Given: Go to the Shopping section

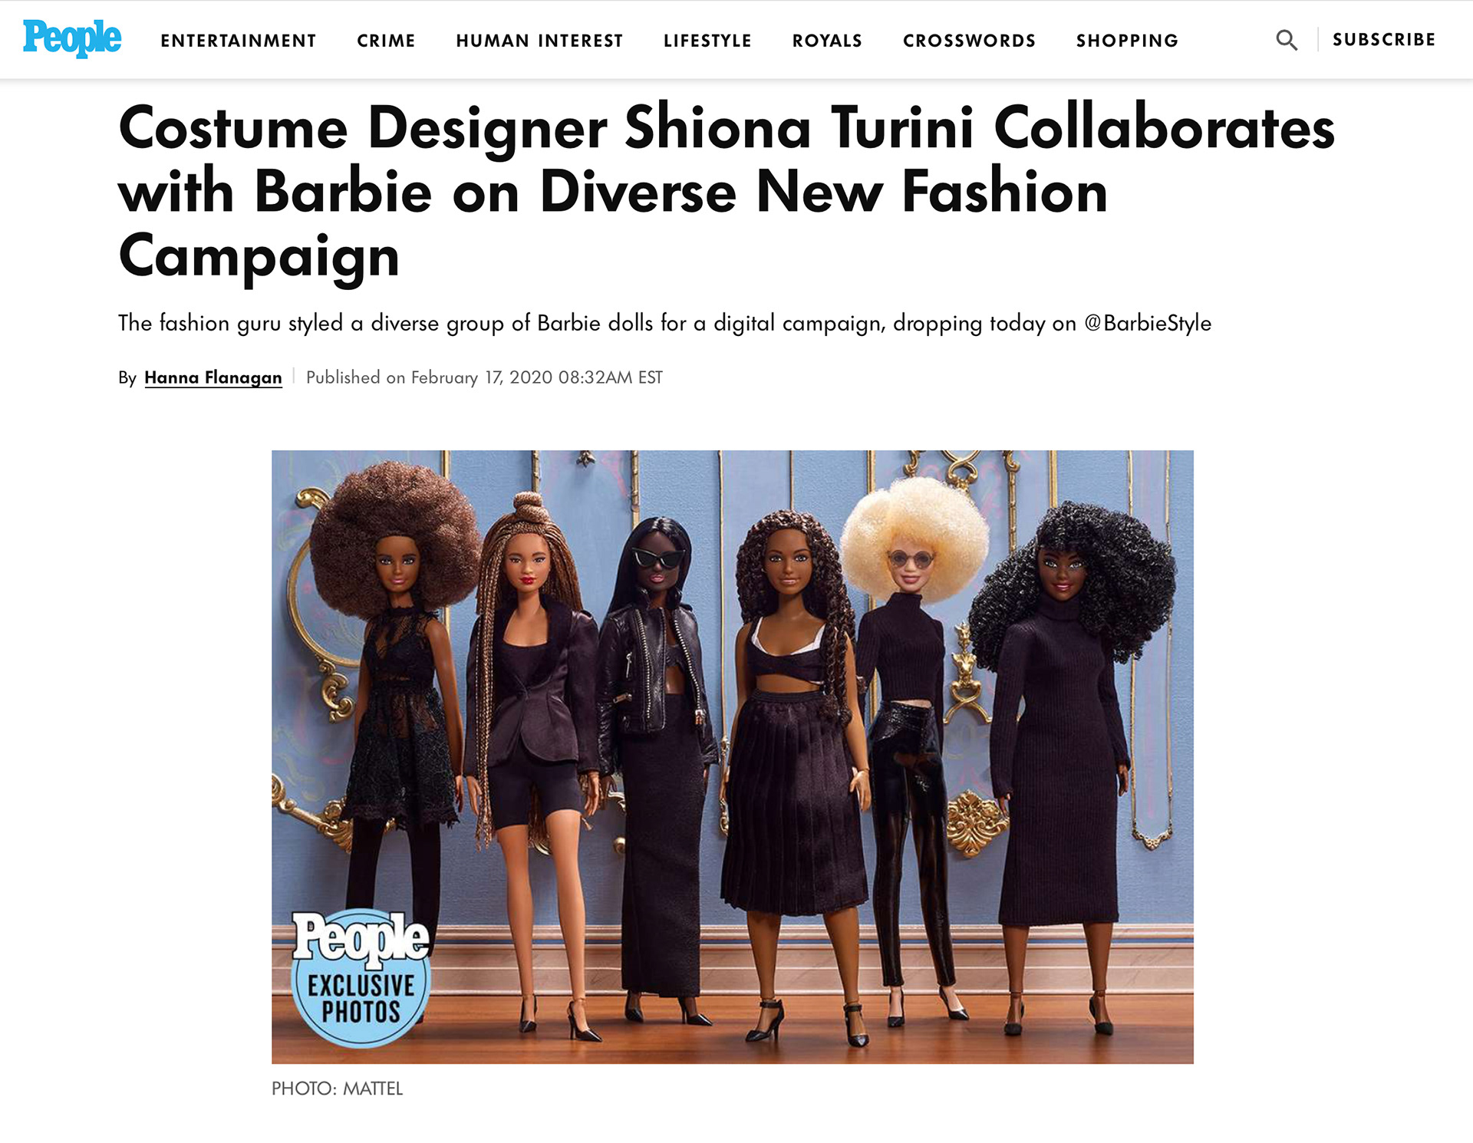Looking at the screenshot, I should click(1127, 41).
